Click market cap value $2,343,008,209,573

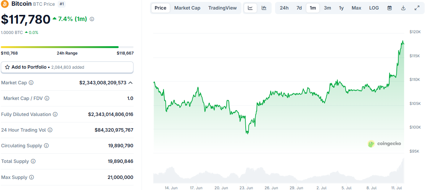point(103,83)
